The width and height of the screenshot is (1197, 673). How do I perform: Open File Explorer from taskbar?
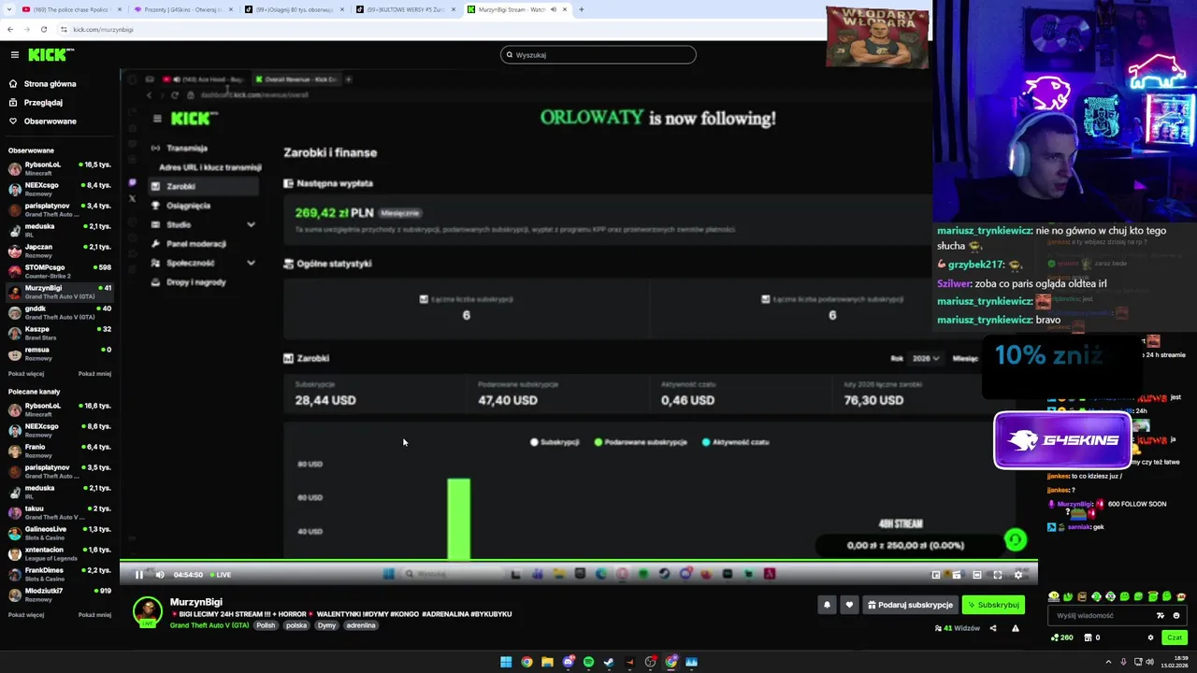click(x=547, y=662)
